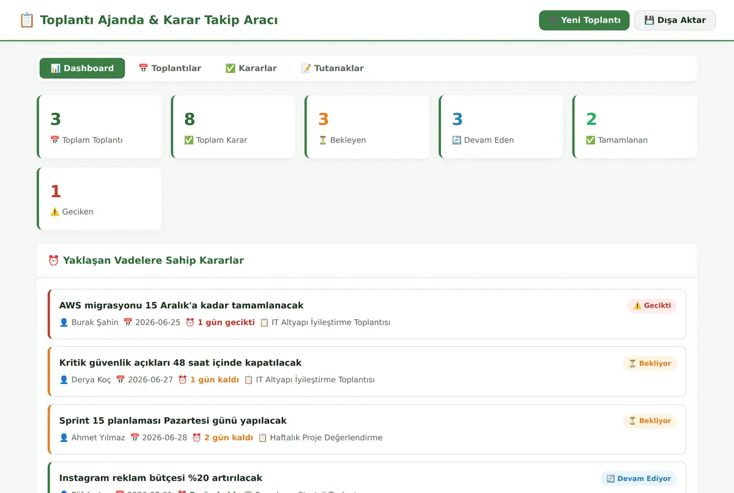This screenshot has height=493, width=734.
Task: Click the "1 gün kaldı" remaining text
Action: pos(215,380)
